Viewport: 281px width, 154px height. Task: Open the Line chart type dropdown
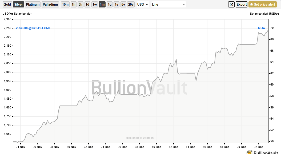[169, 5]
